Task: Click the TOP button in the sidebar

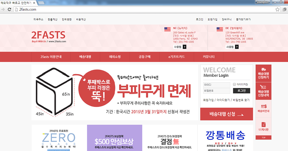Action: coord(263,138)
